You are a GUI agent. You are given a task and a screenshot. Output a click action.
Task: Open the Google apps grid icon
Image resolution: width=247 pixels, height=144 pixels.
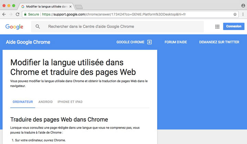click(x=217, y=26)
